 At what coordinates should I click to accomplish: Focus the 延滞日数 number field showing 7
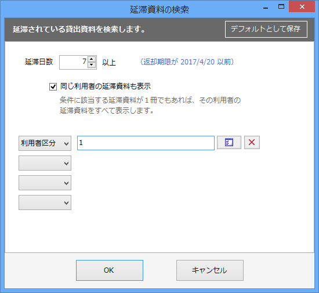click(74, 62)
